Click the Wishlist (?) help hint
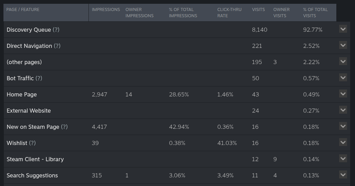The image size is (355, 186). pyautogui.click(x=32, y=143)
